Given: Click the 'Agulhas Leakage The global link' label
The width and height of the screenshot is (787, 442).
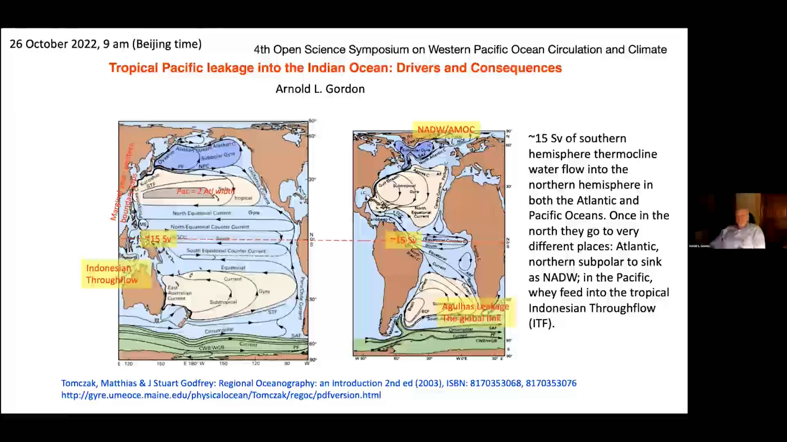Looking at the screenshot, I should [x=475, y=312].
